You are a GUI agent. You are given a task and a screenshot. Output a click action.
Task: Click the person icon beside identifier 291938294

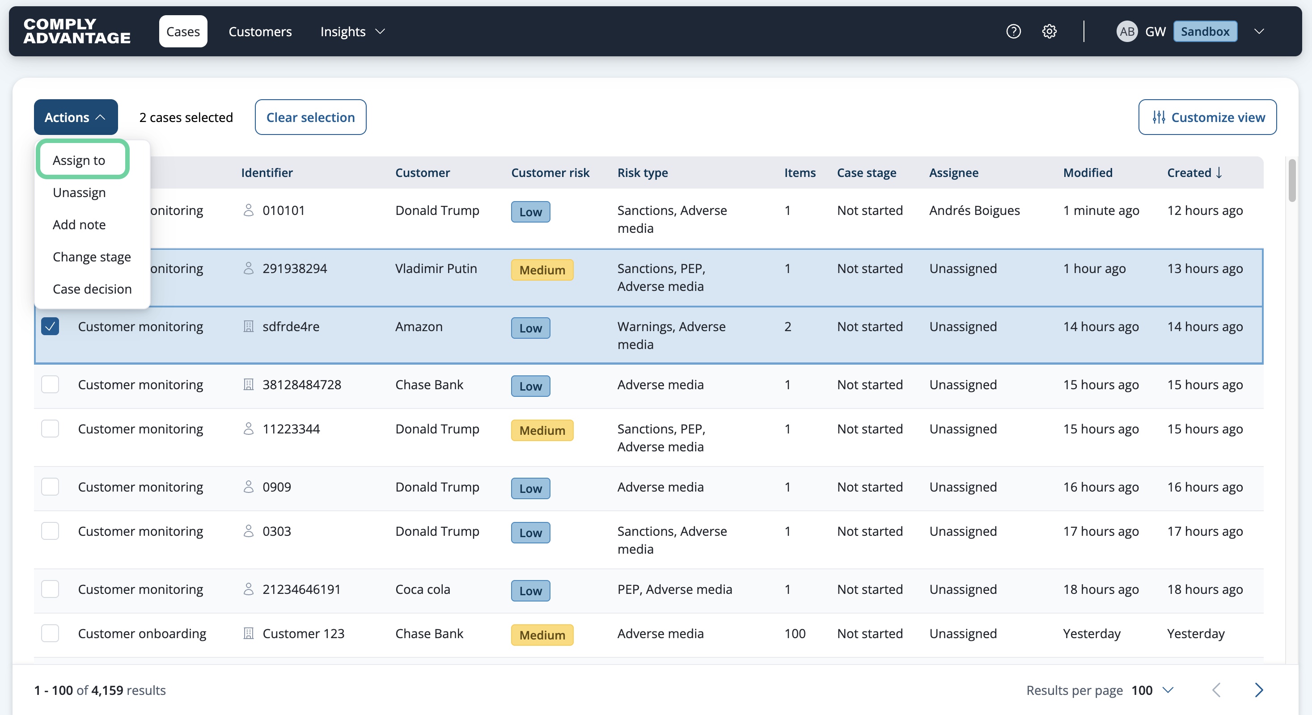tap(249, 268)
